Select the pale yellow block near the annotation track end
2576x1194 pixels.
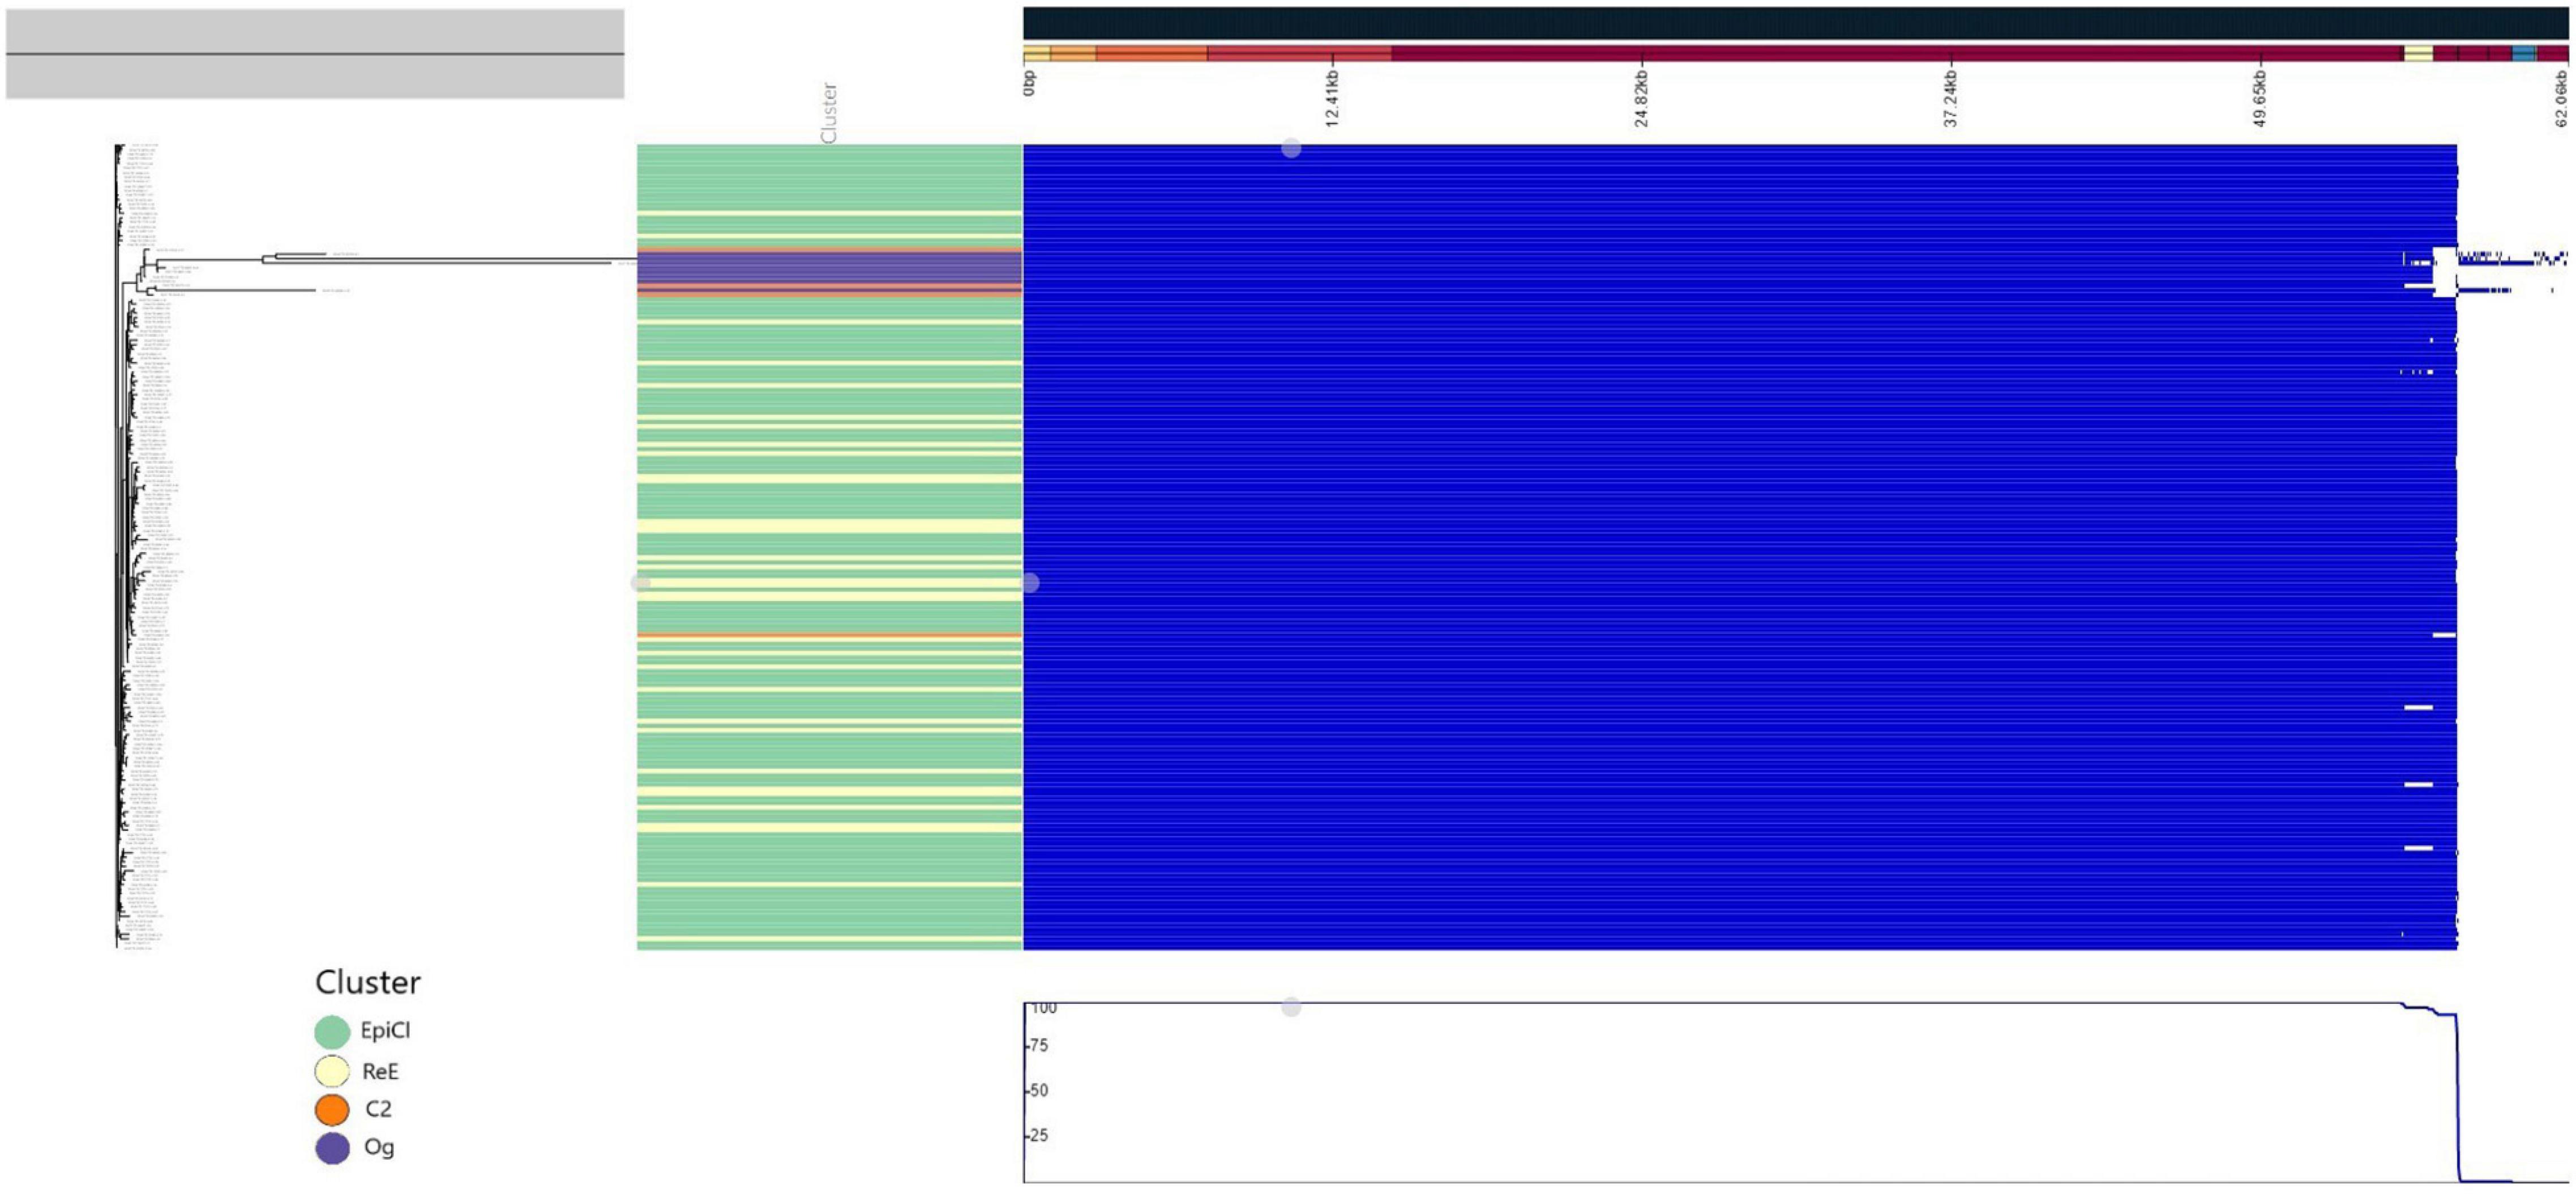[x=2418, y=53]
